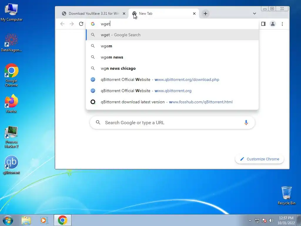The height and width of the screenshot is (226, 301).
Task: Open the taskbar clock showing 12:57 PM
Action: pyautogui.click(x=286, y=220)
